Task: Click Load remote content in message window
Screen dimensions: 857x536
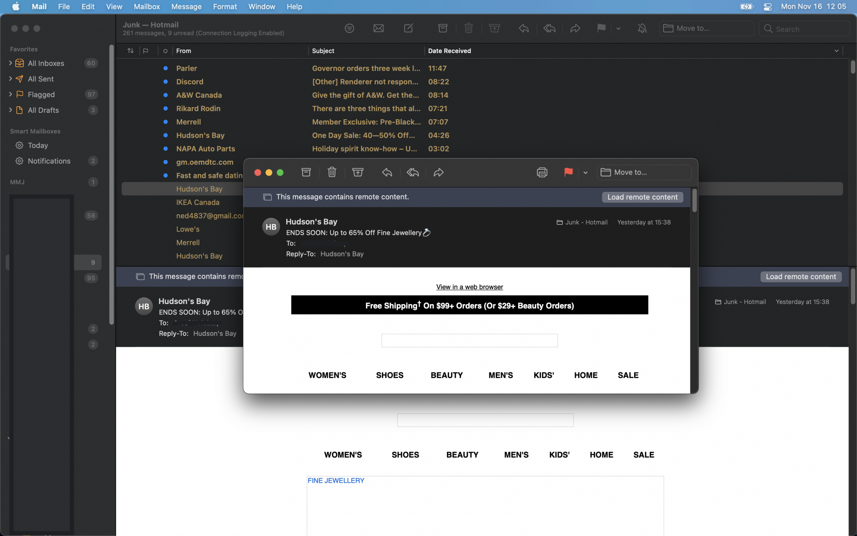Action: coord(642,197)
